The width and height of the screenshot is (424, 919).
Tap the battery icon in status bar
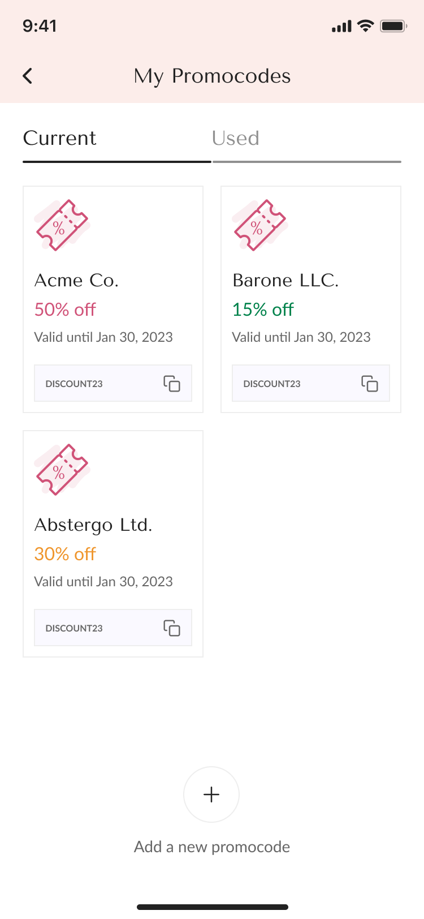[393, 26]
